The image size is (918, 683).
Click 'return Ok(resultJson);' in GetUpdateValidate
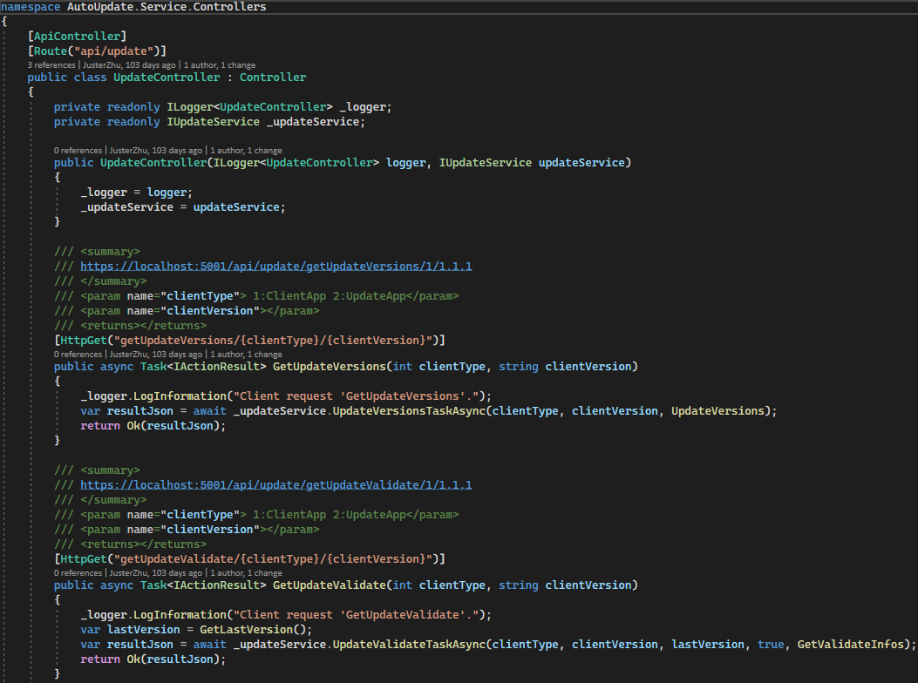click(153, 659)
